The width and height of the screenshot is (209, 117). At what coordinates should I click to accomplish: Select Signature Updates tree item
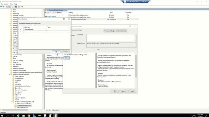point(20,98)
